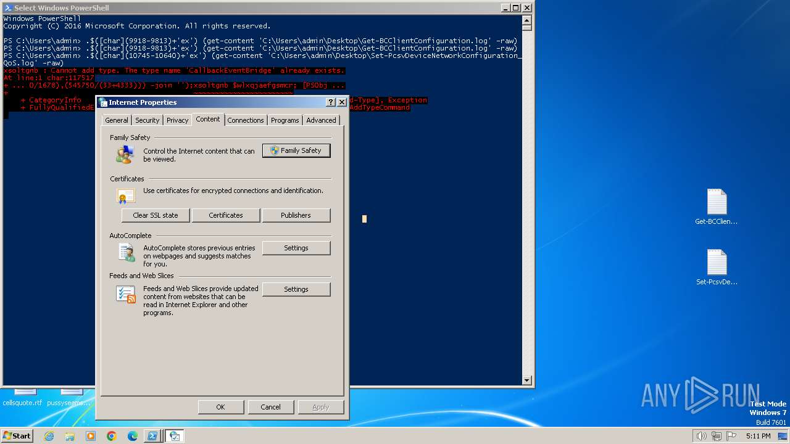Switch to the Privacy tab
This screenshot has width=790, height=444.
coord(177,120)
